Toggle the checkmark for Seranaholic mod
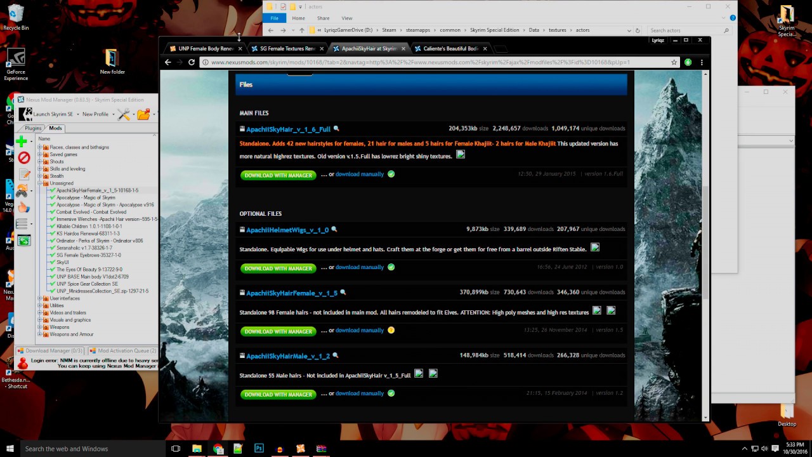 tap(53, 248)
